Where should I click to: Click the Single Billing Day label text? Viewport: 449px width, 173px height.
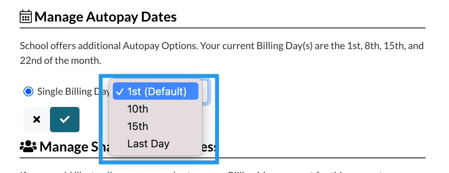point(65,91)
